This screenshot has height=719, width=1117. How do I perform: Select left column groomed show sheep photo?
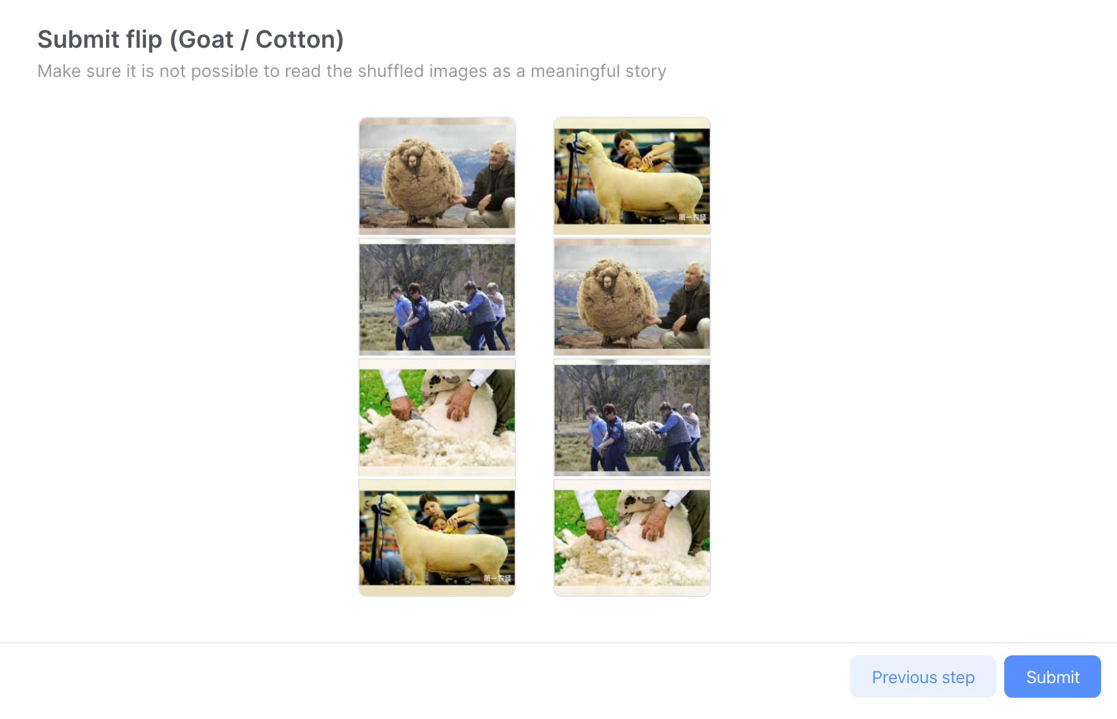[437, 538]
